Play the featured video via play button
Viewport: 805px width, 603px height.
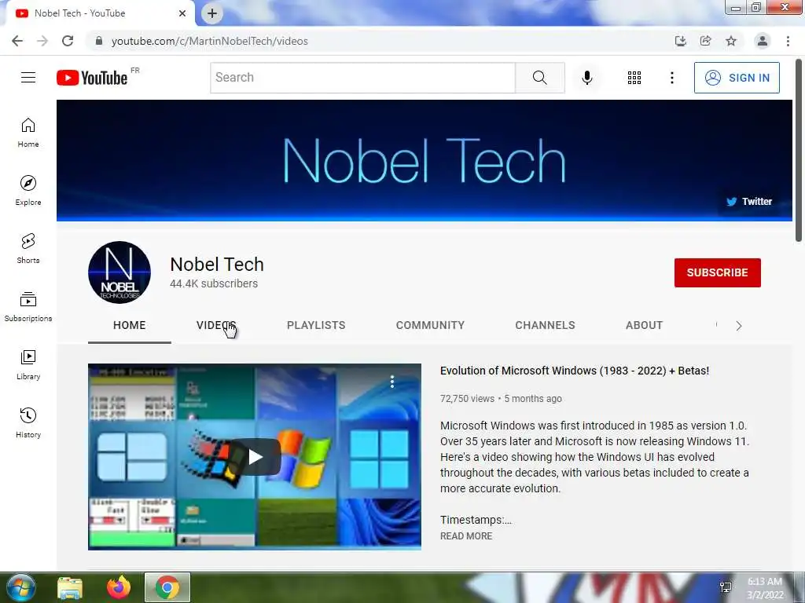(x=255, y=456)
